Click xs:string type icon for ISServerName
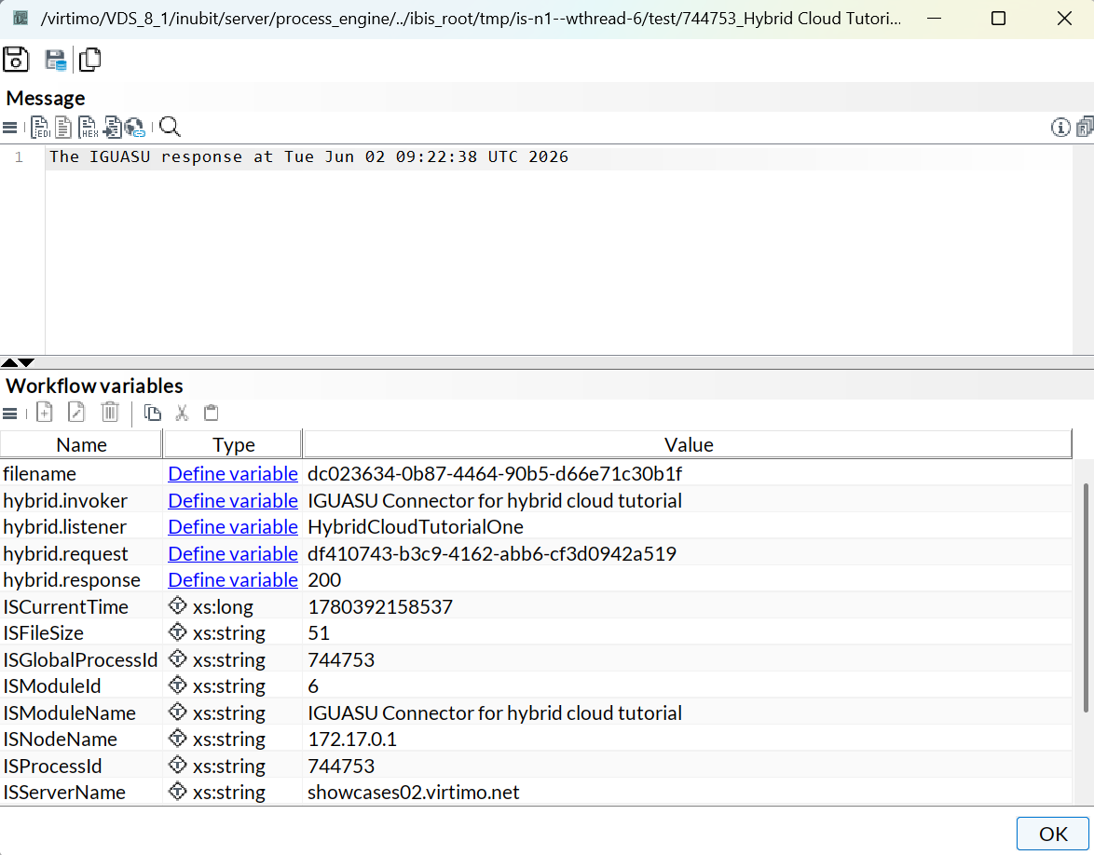The height and width of the screenshot is (855, 1094). [178, 791]
